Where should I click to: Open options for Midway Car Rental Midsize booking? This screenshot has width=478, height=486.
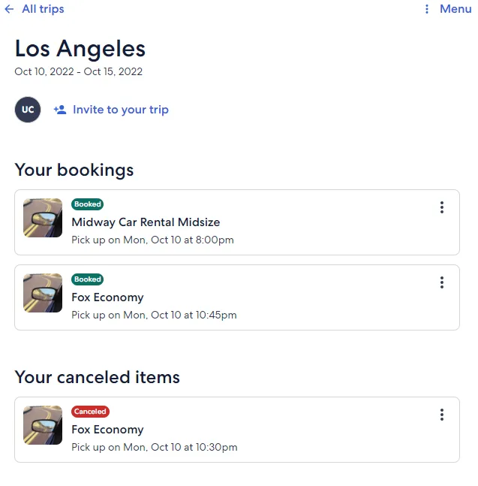442,207
